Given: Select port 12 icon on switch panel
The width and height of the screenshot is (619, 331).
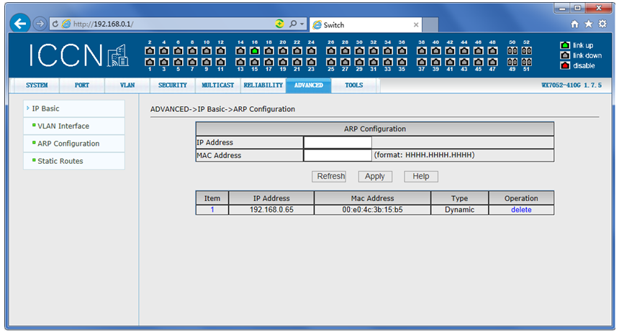Looking at the screenshot, I should tap(221, 51).
